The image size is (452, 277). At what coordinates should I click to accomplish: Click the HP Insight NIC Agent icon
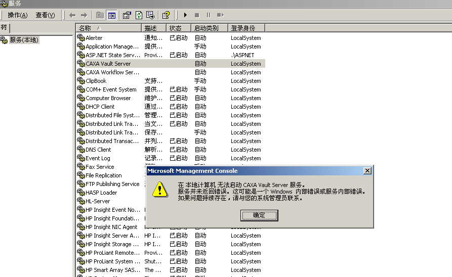(81, 227)
